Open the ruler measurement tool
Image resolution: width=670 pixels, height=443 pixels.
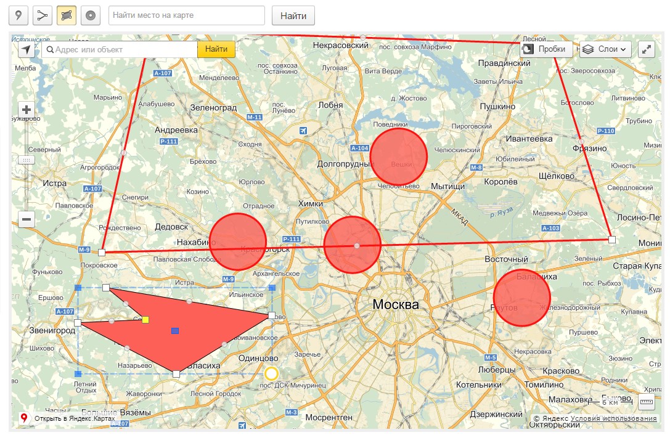647,402
